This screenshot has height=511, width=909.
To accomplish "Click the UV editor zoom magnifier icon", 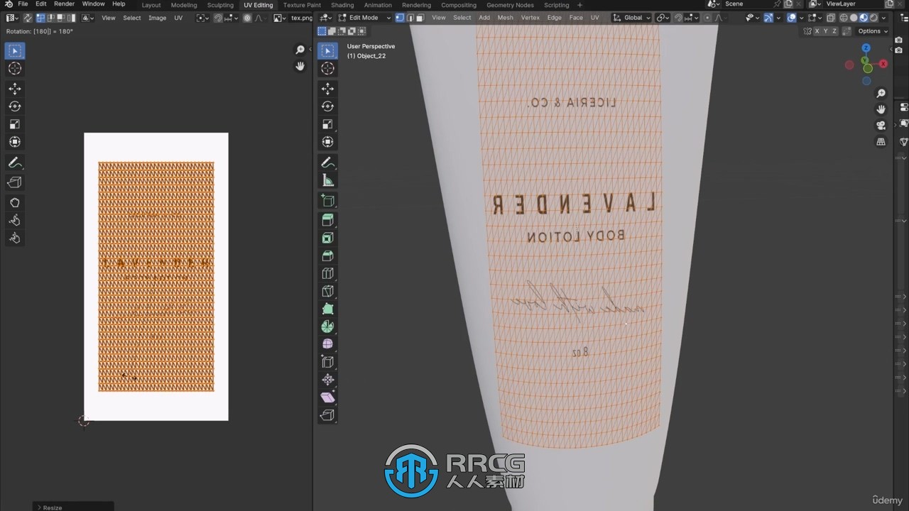I will (x=300, y=50).
